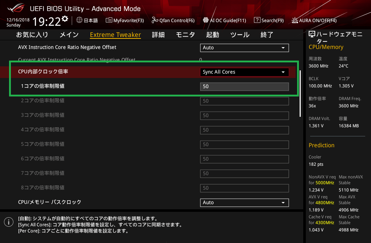Click the Search question mark icon
Image resolution: width=371 pixels, height=243 pixels.
point(257,20)
